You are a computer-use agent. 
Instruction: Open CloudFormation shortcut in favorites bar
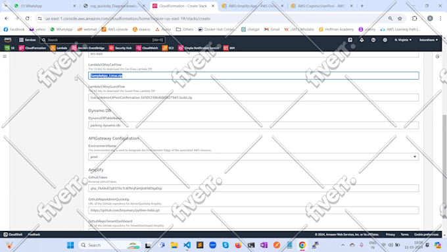(32, 48)
